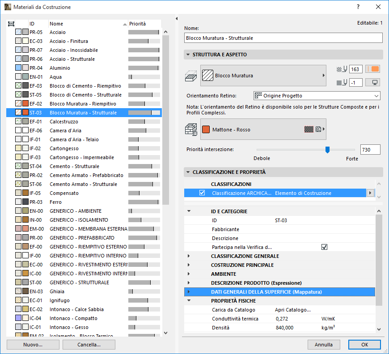The width and height of the screenshot is (389, 354).
Task: Click the cut fill background pen icon
Action: (x=342, y=83)
